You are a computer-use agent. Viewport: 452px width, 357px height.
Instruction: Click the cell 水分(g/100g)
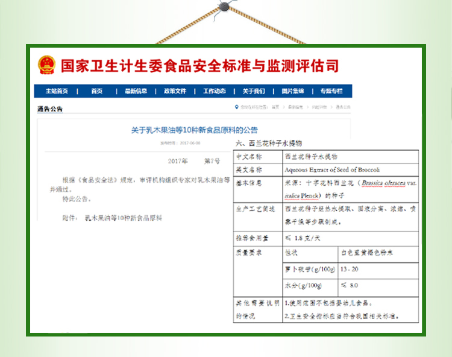click(x=310, y=288)
